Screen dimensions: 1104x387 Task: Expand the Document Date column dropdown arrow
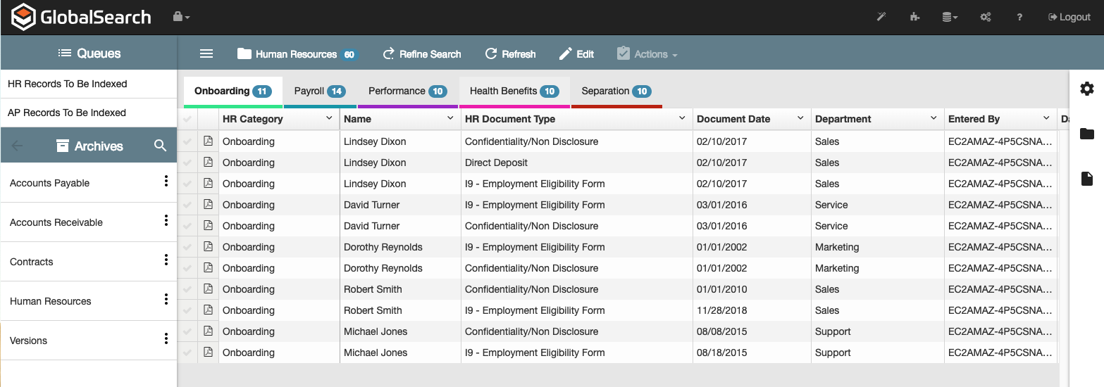(800, 118)
